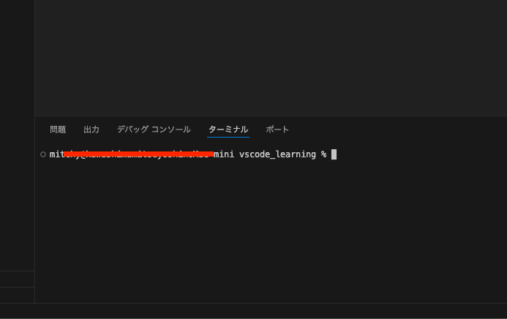Activate the ターミナル tab
The height and width of the screenshot is (319, 507).
pos(228,130)
